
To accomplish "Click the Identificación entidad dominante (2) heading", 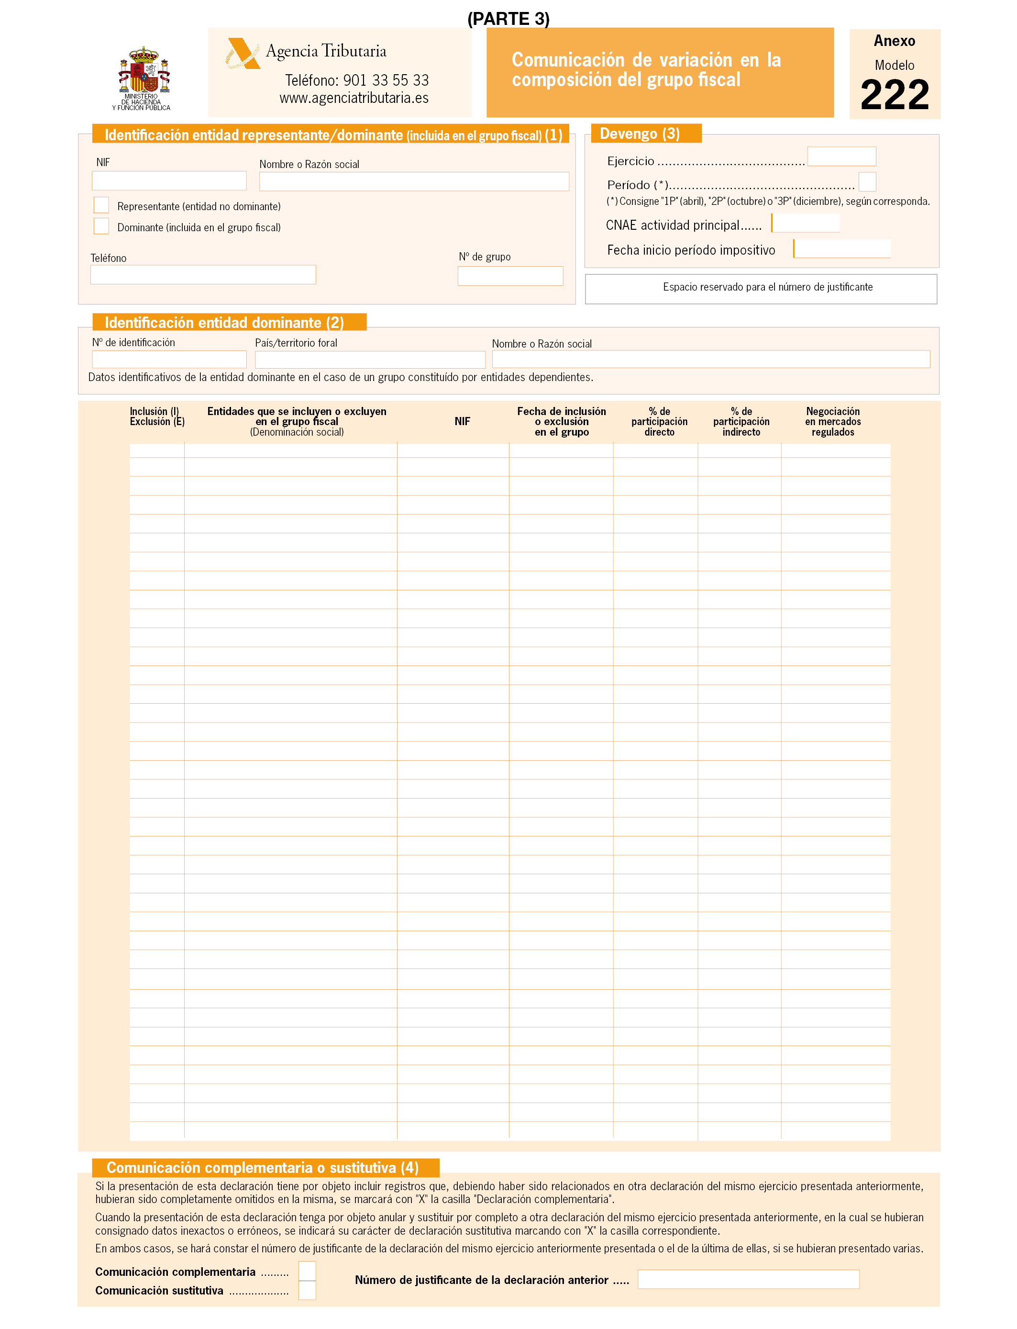I will pyautogui.click(x=229, y=322).
